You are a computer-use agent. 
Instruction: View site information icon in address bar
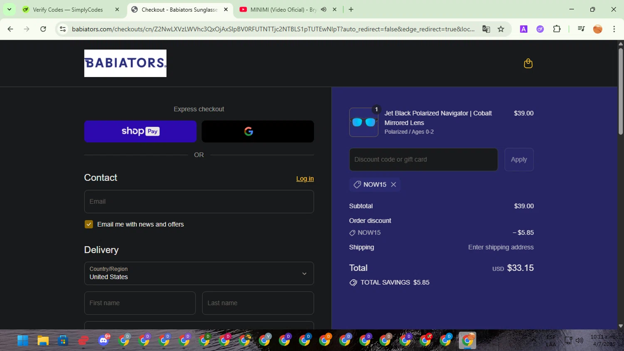[63, 29]
